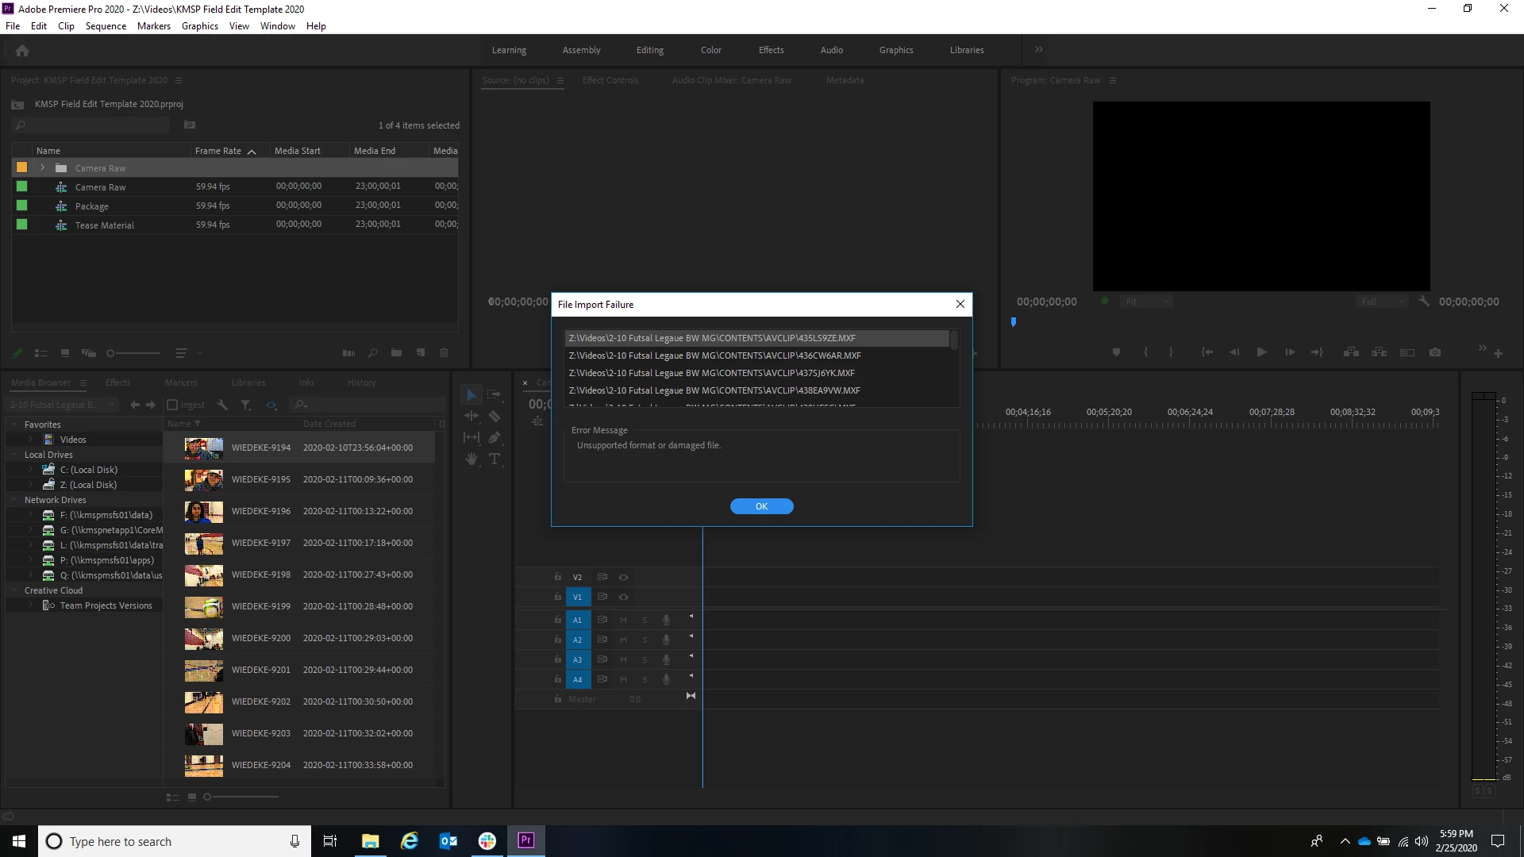Viewport: 1524px width, 857px height.
Task: Expand the Camera Raw bin
Action: click(x=43, y=168)
